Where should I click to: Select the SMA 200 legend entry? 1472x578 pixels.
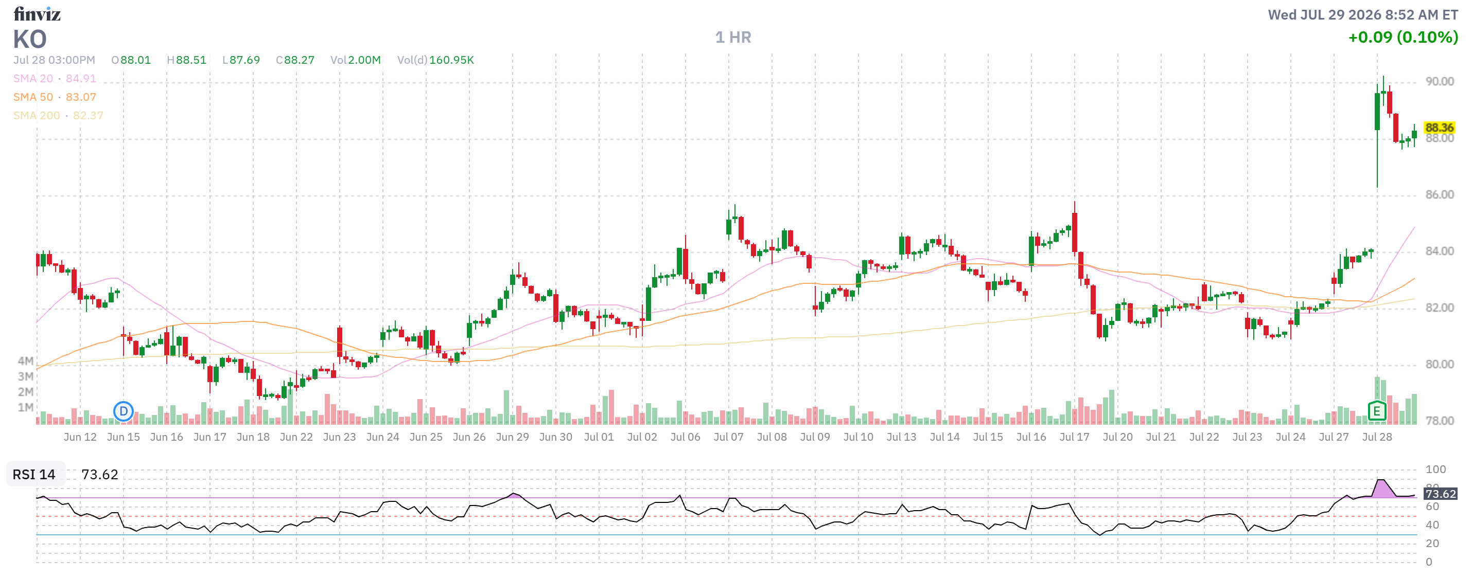pyautogui.click(x=58, y=115)
